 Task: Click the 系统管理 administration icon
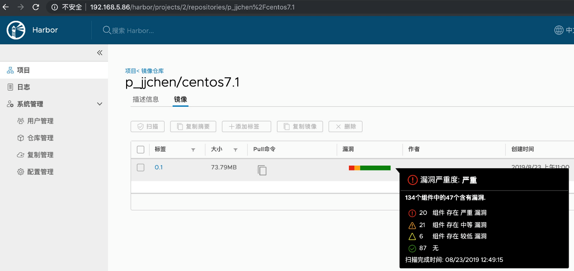(10, 104)
